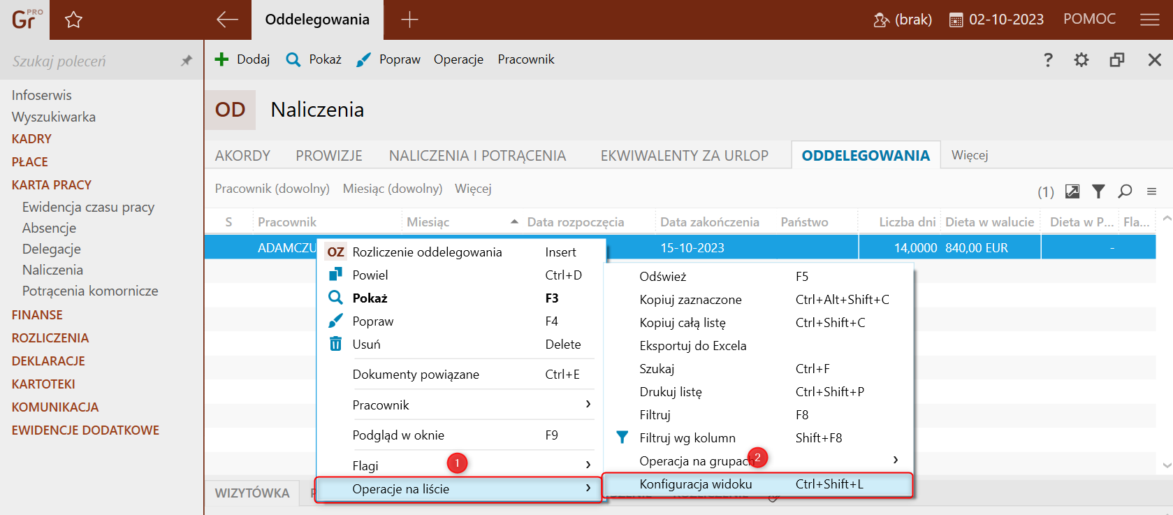The width and height of the screenshot is (1173, 515).
Task: Choose Eksportuj do Excela option
Action: [x=692, y=346]
